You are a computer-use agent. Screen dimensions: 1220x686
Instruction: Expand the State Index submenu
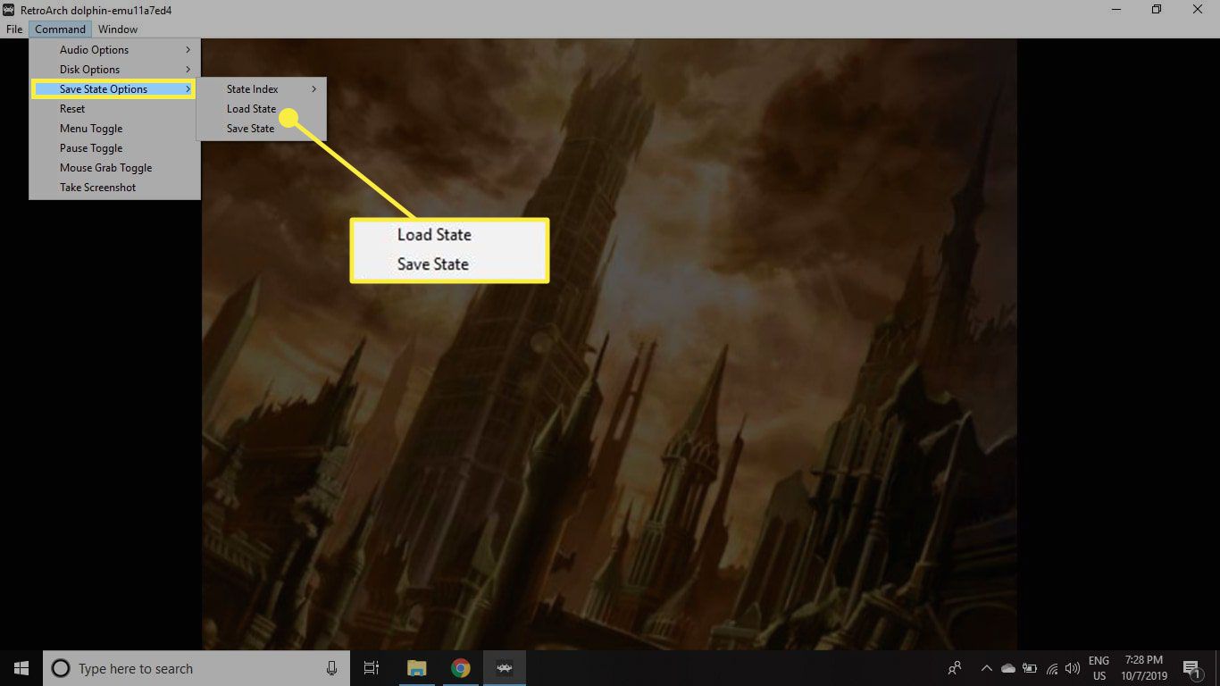tap(262, 89)
